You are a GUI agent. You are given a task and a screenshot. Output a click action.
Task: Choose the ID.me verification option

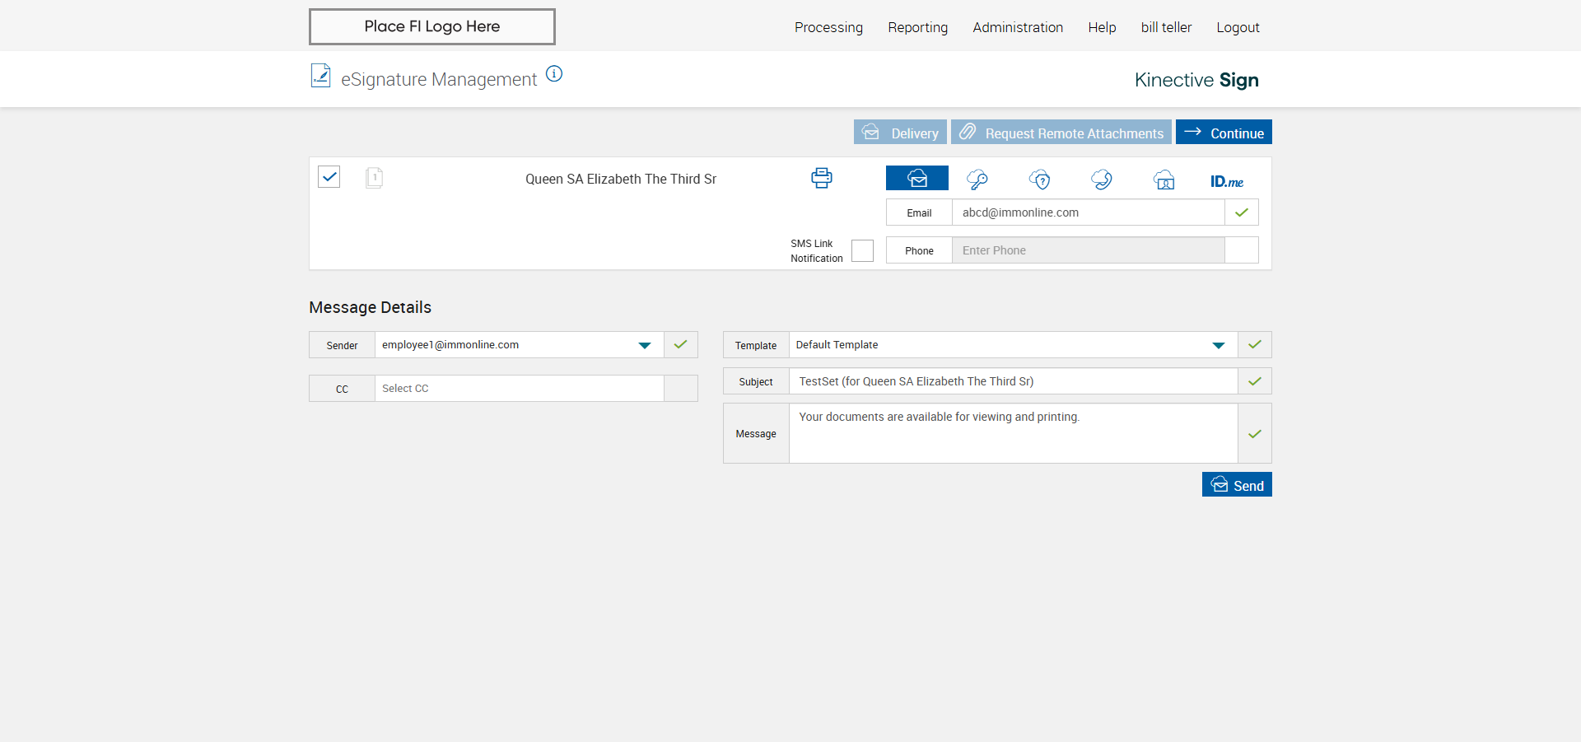[x=1226, y=181]
